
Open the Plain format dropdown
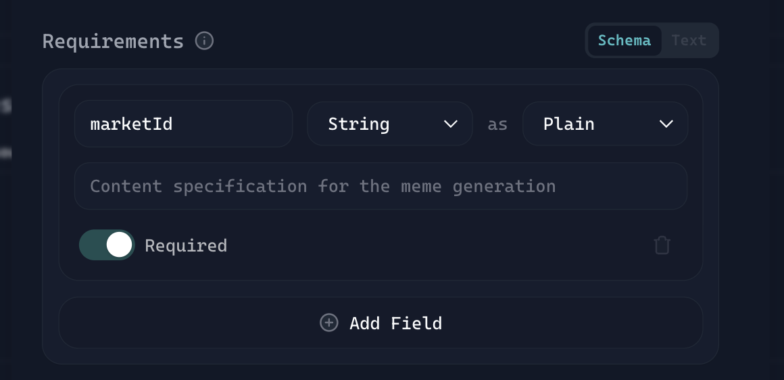(605, 124)
